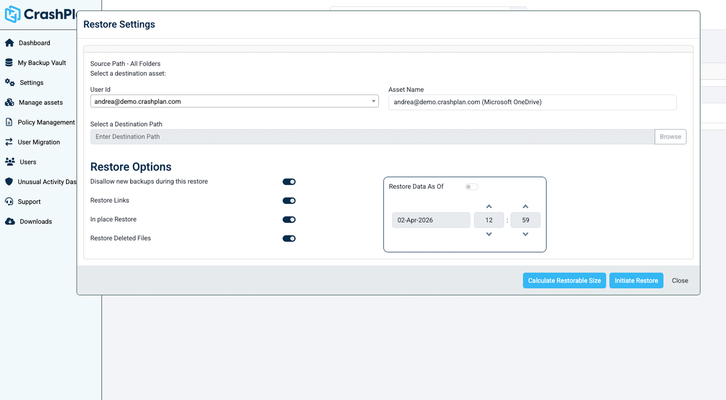Click the Restore Settings dialog title

point(119,24)
